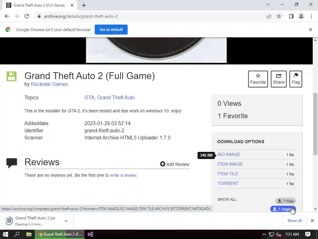
Task: Expand the tab search chevron
Action: click(268, 4)
